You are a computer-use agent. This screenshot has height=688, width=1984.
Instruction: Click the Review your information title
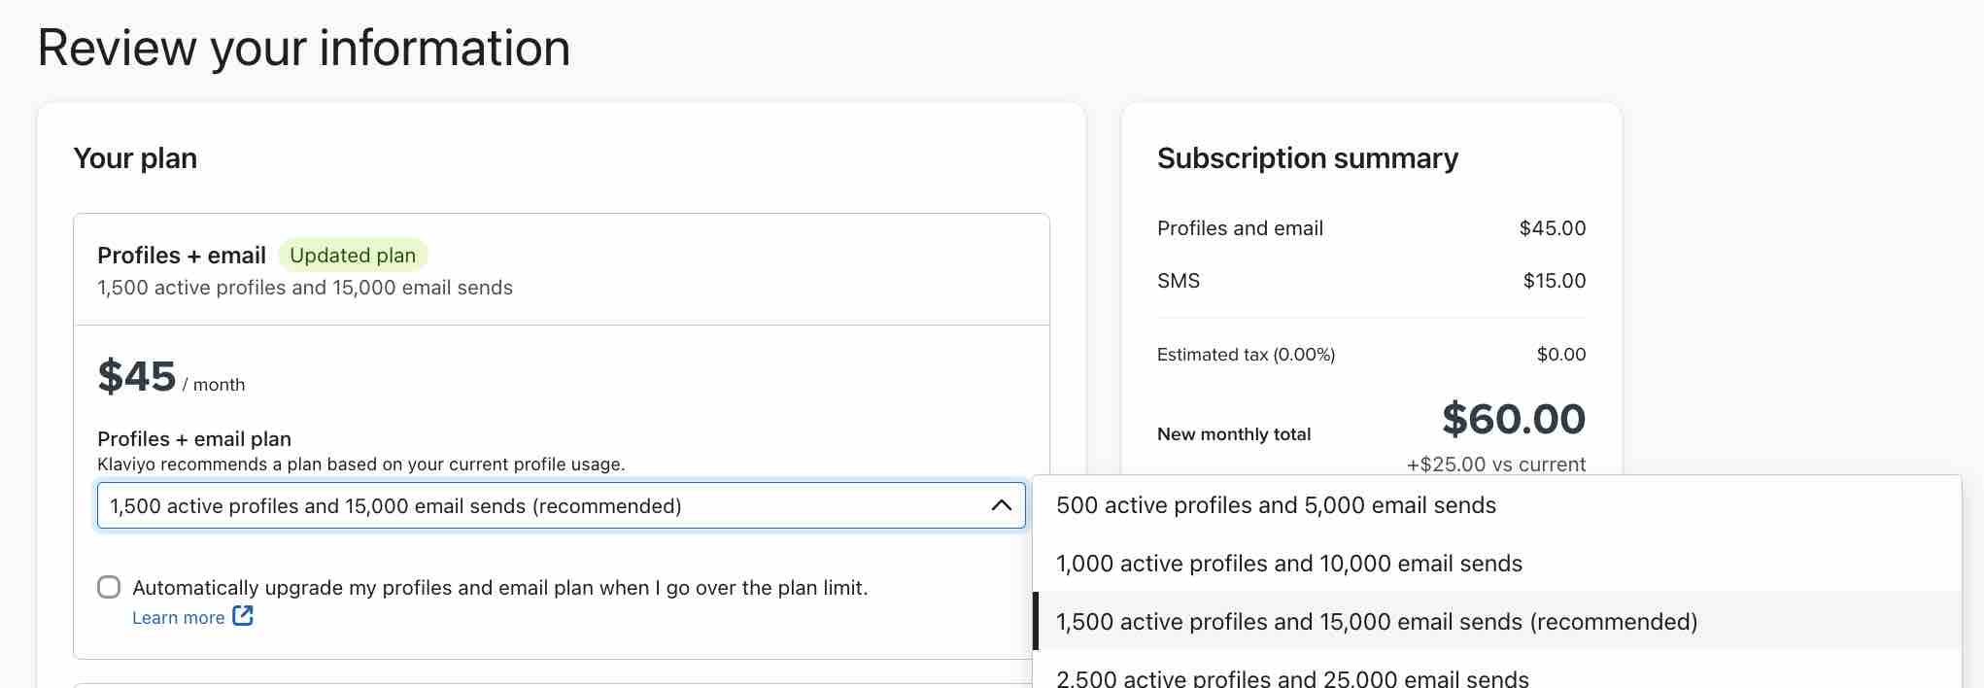[303, 48]
